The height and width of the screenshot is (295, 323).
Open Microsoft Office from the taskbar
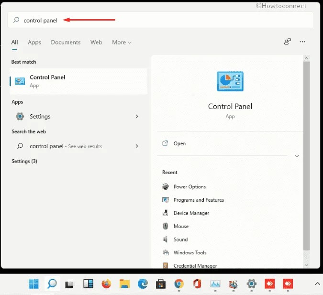197,284
